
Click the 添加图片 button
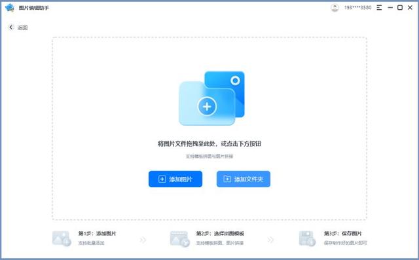click(175, 179)
